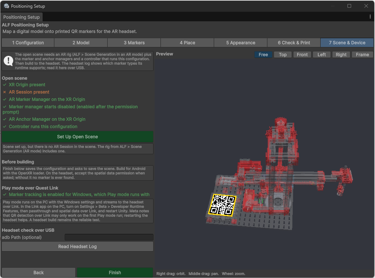The width and height of the screenshot is (375, 278).
Task: Click 'XR Origin present' check line
Action: click(x=24, y=84)
